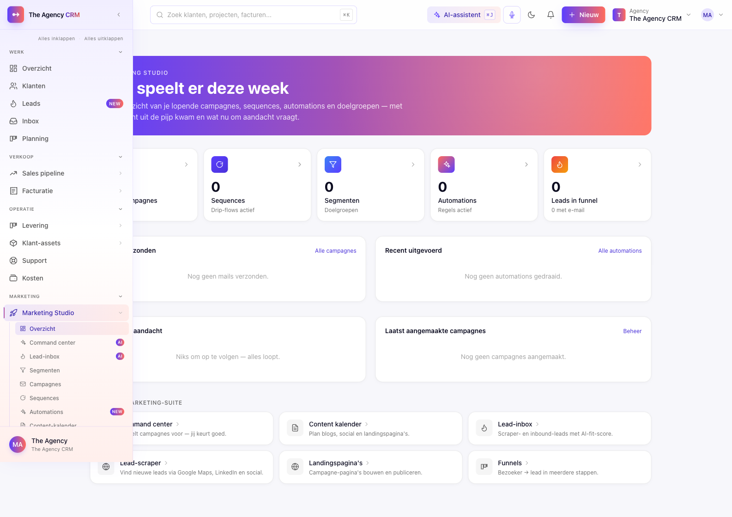Open Automations in sidebar
This screenshot has height=517, width=732.
click(x=72, y=412)
